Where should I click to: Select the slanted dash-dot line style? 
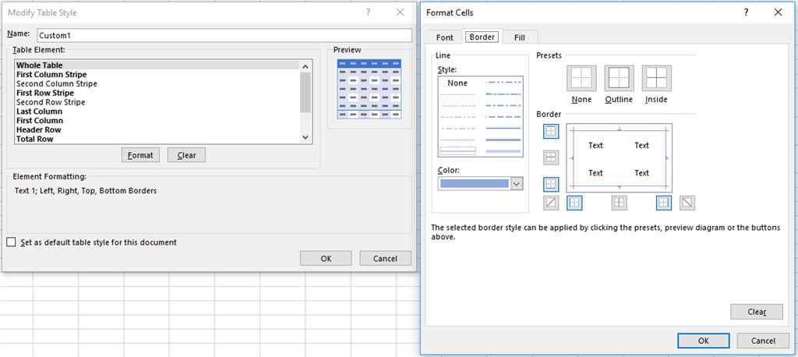tap(503, 94)
